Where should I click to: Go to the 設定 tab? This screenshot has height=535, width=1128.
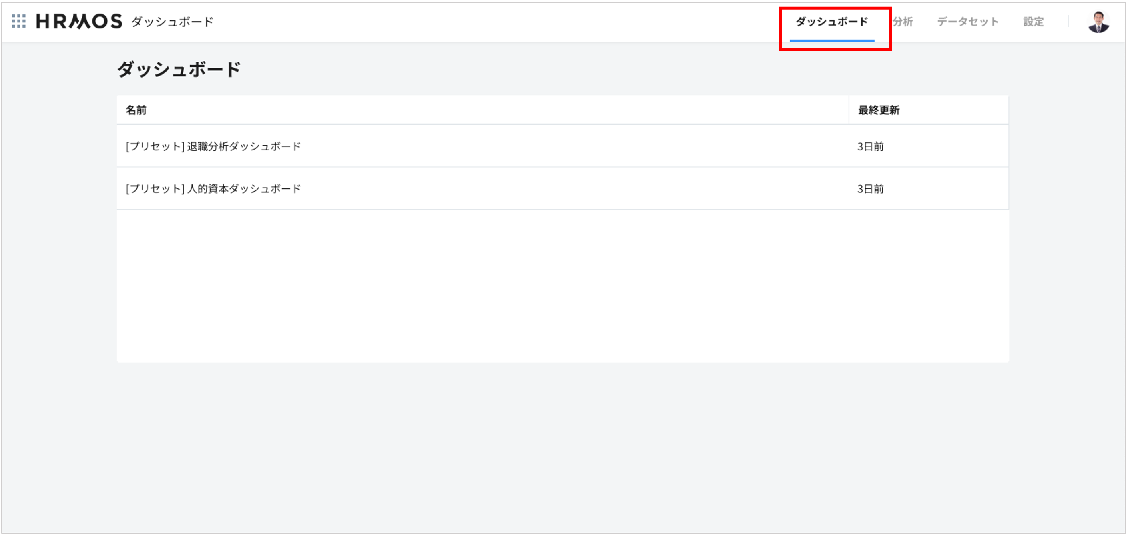tap(1034, 22)
